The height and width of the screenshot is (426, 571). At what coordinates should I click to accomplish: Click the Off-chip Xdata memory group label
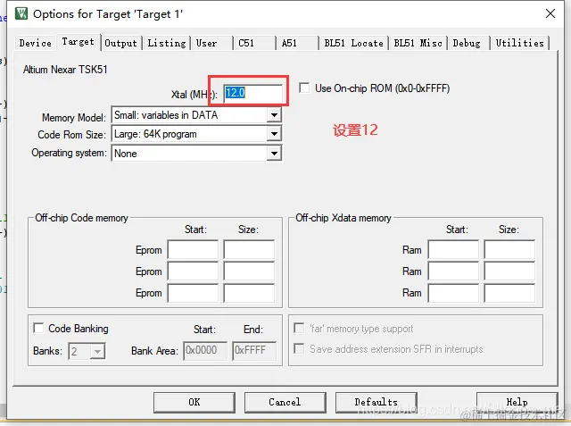tap(343, 218)
